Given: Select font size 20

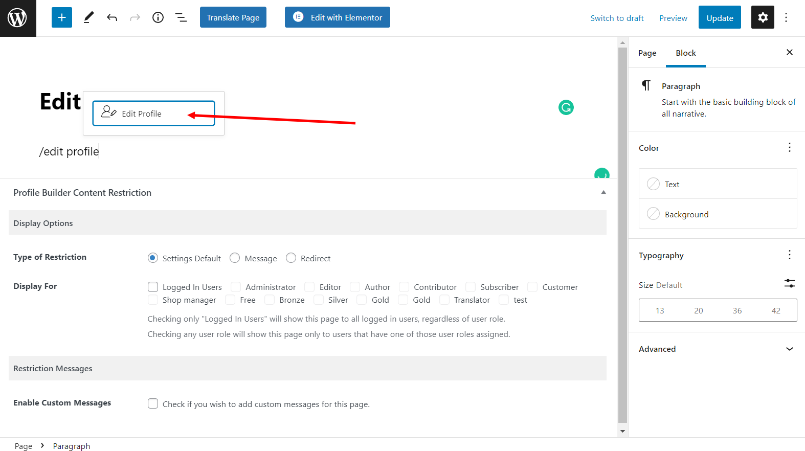Looking at the screenshot, I should 699,310.
